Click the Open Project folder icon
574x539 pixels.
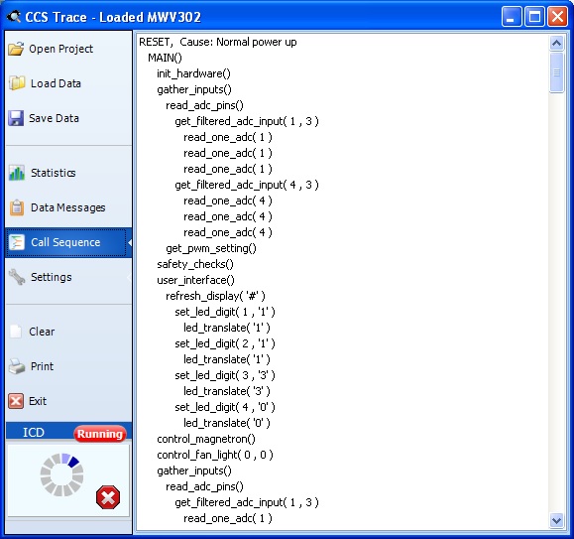pyautogui.click(x=16, y=49)
